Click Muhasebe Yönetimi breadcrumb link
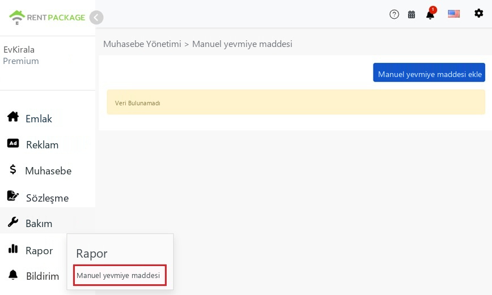This screenshot has width=492, height=295. [142, 44]
